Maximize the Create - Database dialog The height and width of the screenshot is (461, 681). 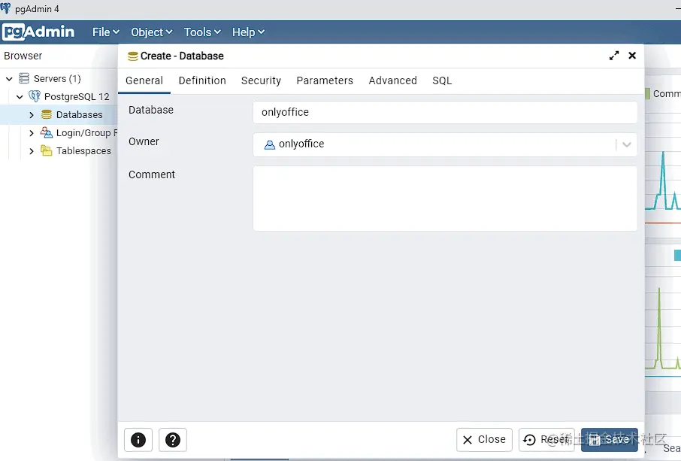614,56
